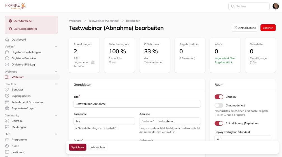
Task: Focus the Suchen search field
Action: pos(249,6)
